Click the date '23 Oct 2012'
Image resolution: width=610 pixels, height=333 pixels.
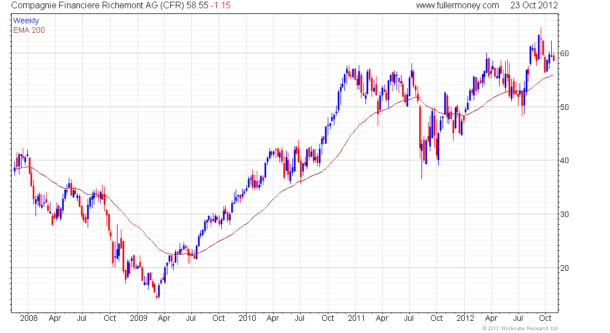point(533,6)
